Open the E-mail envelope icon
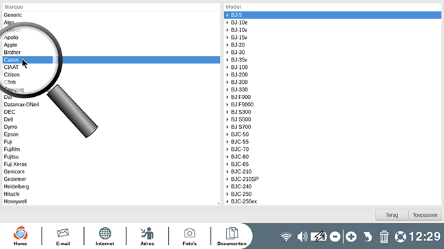The height and width of the screenshot is (249, 444). [63, 236]
